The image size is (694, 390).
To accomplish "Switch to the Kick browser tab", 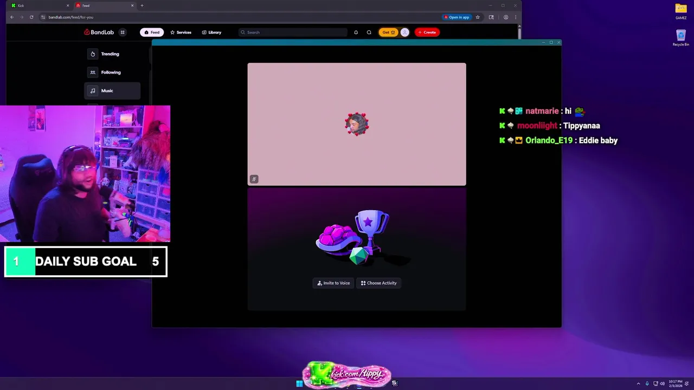I will coord(39,5).
